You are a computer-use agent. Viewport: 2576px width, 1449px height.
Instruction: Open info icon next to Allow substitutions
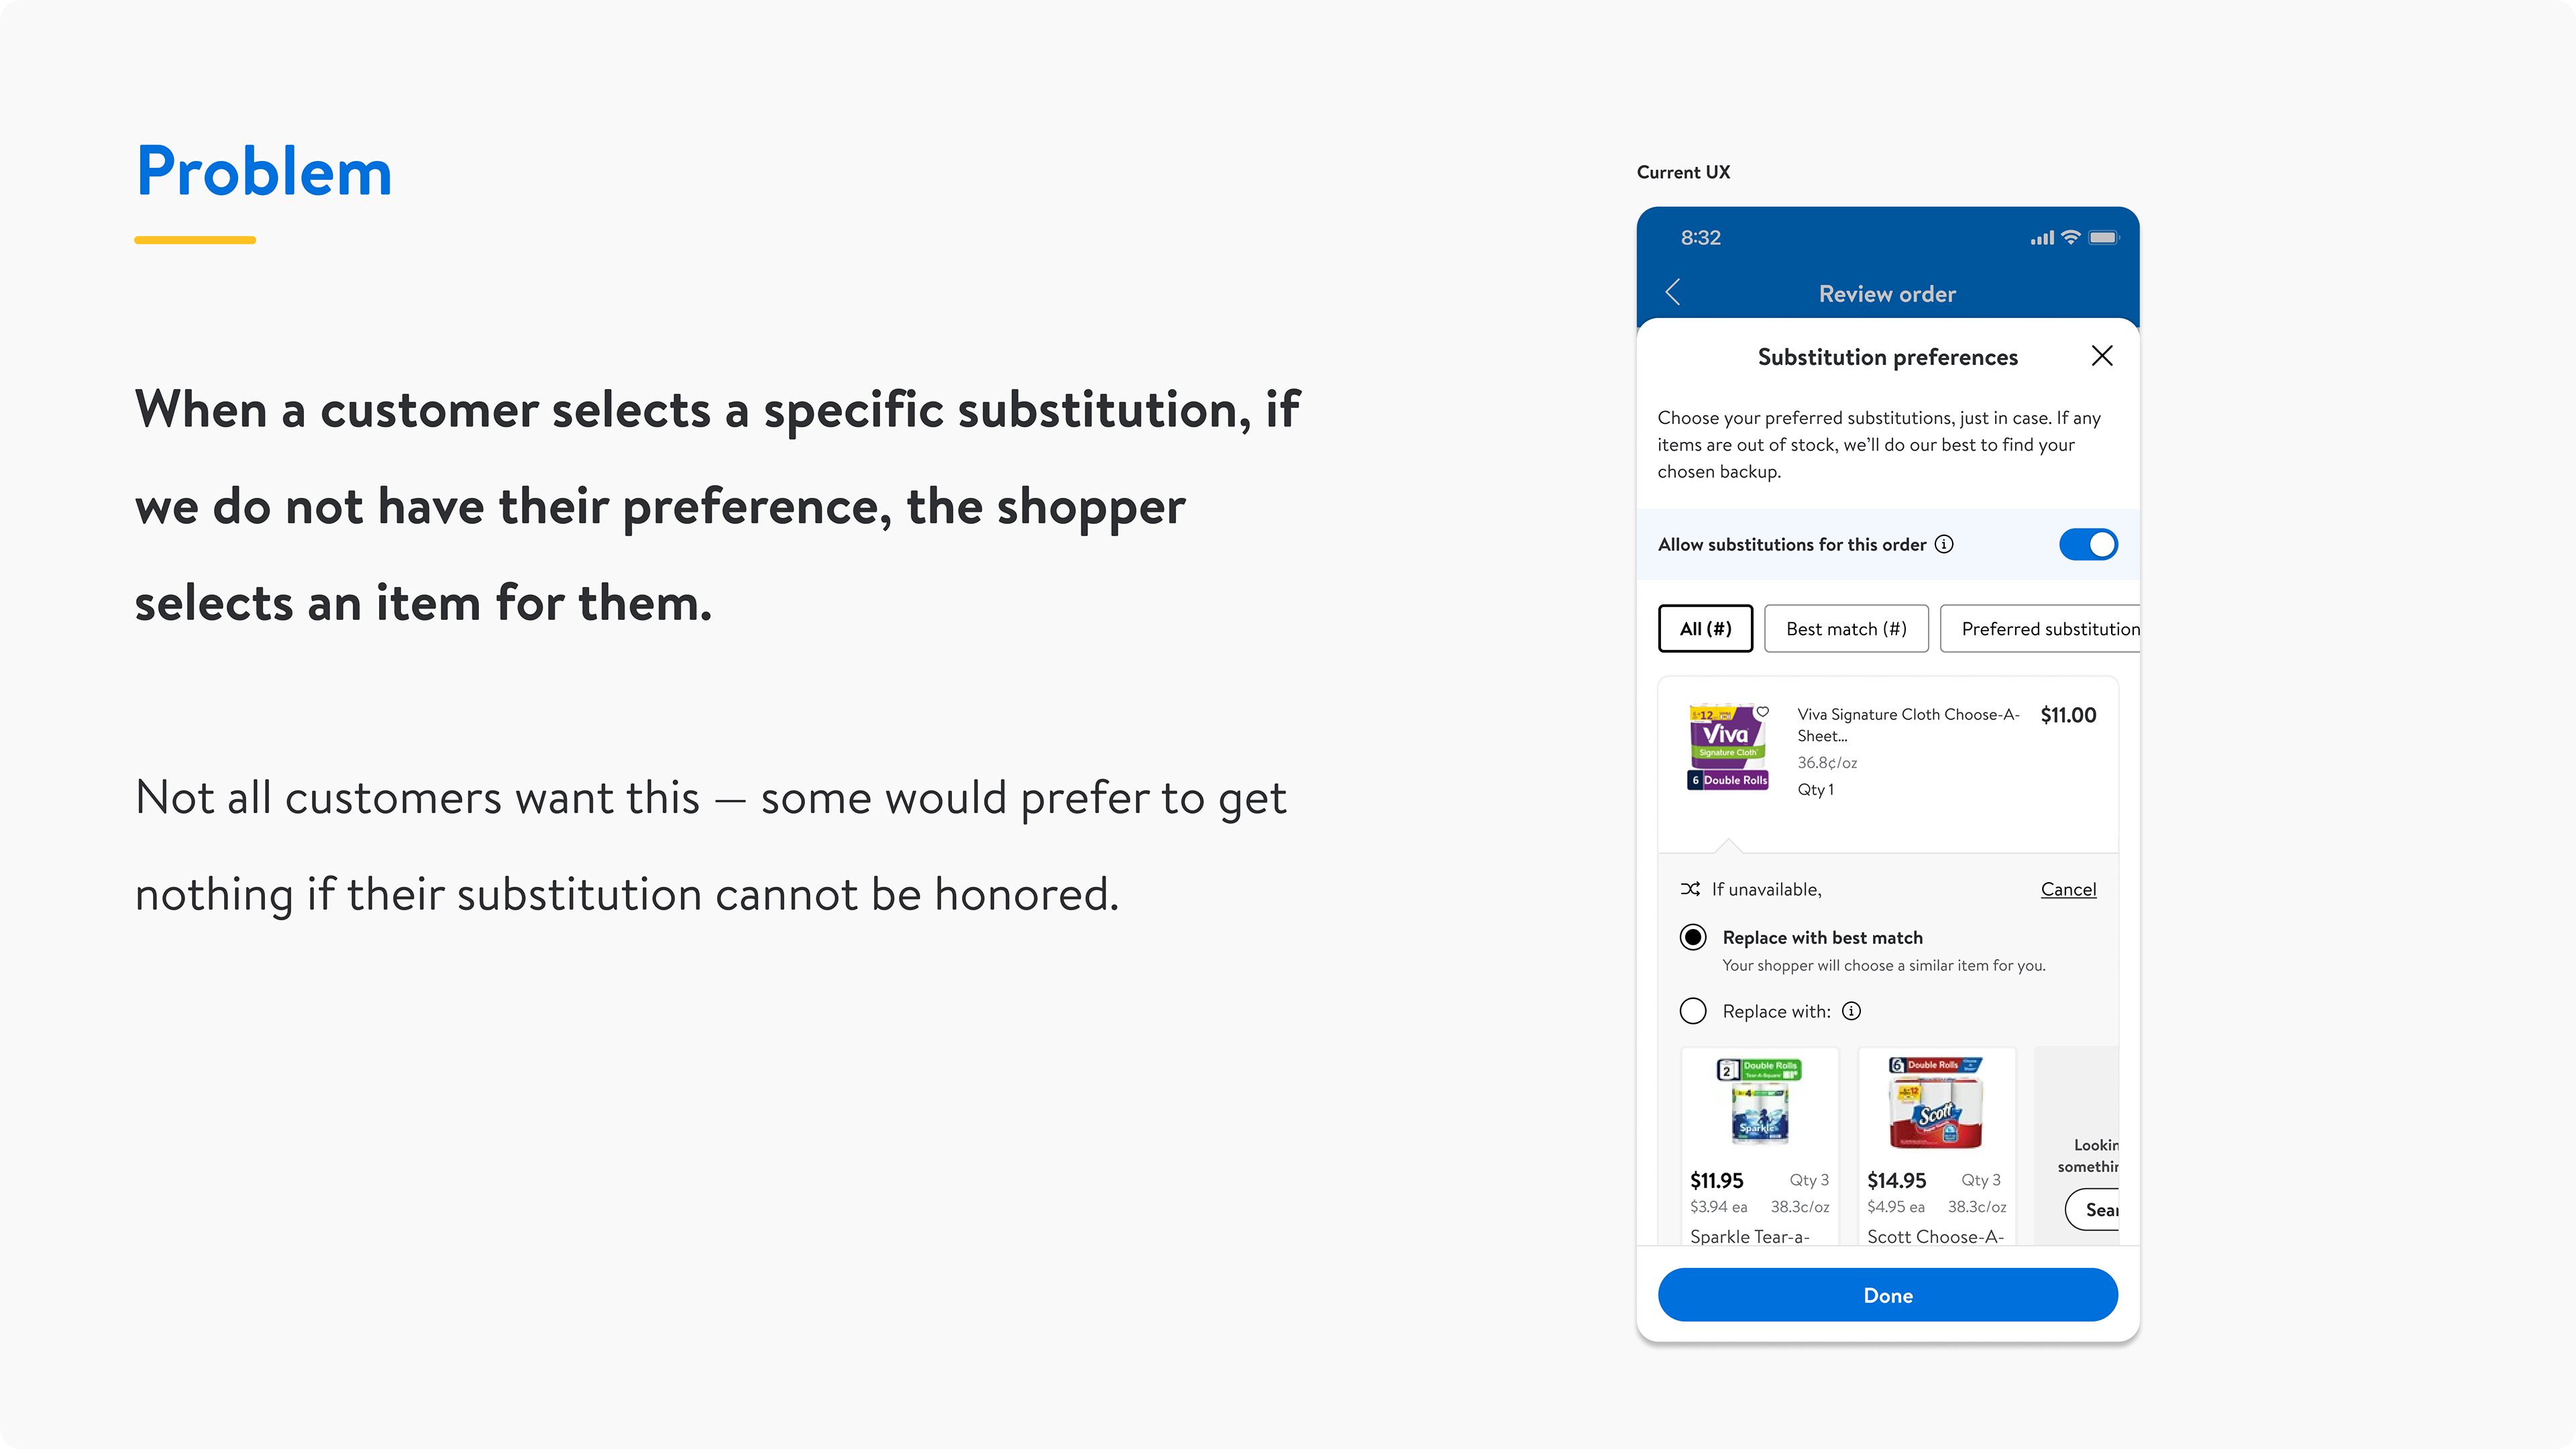click(x=1944, y=544)
